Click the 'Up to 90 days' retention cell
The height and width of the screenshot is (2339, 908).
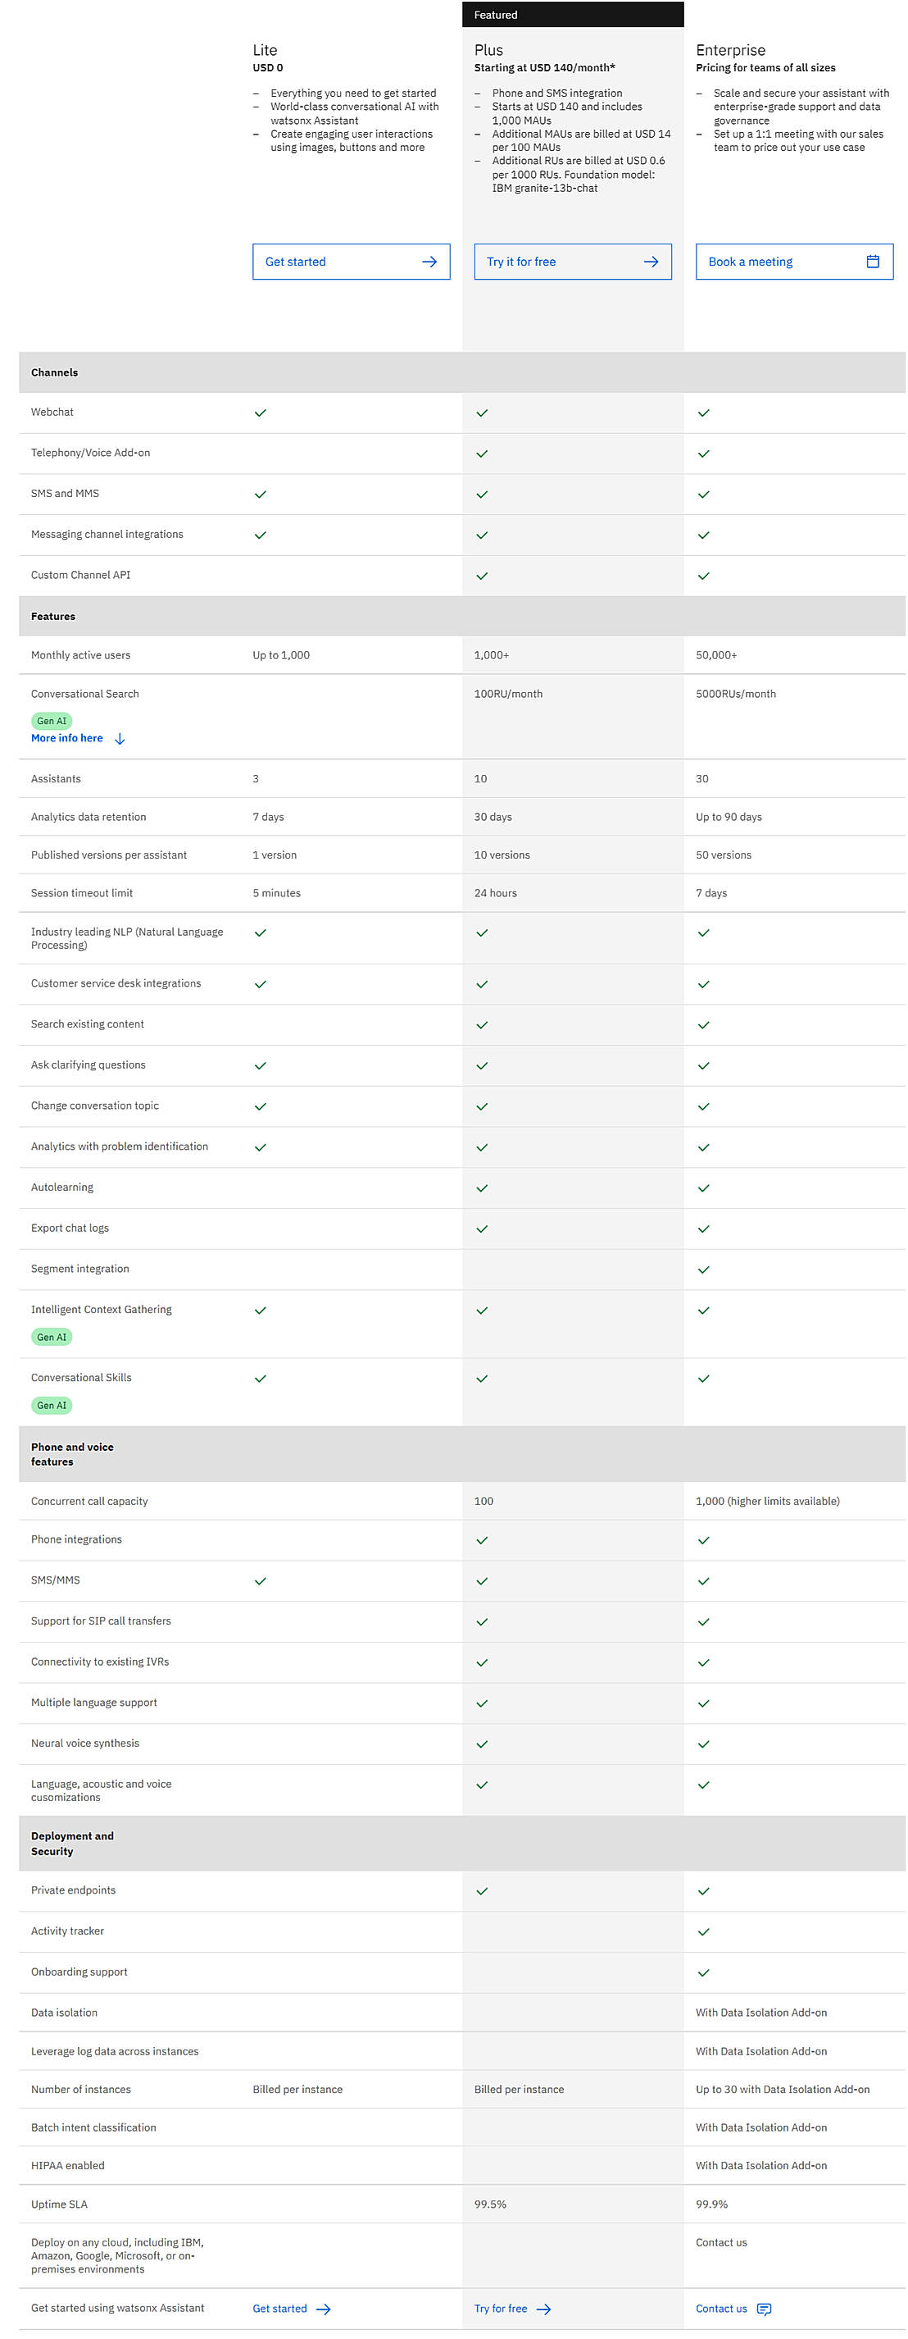point(729,817)
